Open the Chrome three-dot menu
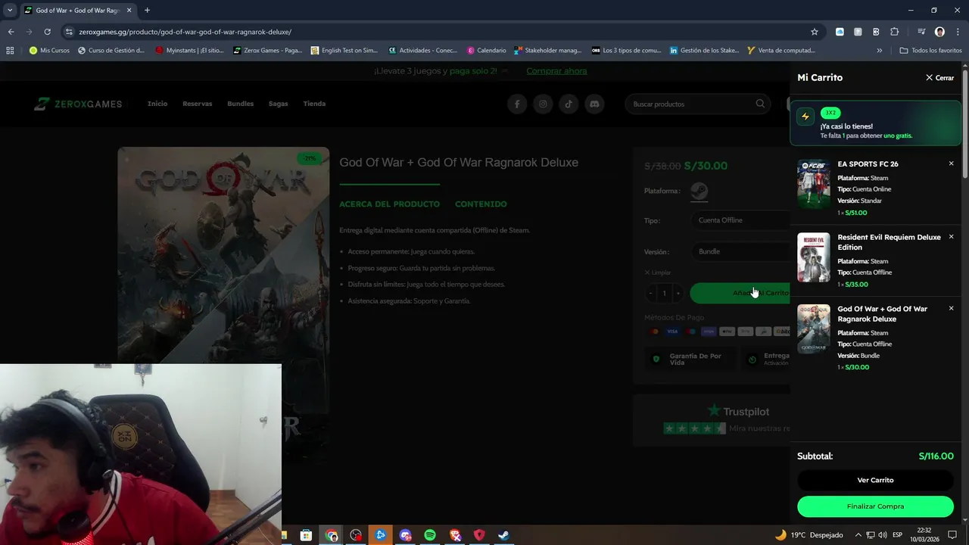Image resolution: width=969 pixels, height=545 pixels. (x=957, y=32)
